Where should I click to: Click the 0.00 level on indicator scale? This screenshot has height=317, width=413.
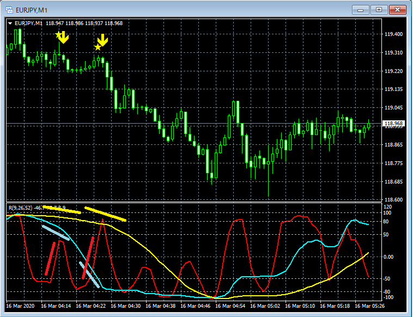[x=390, y=257]
